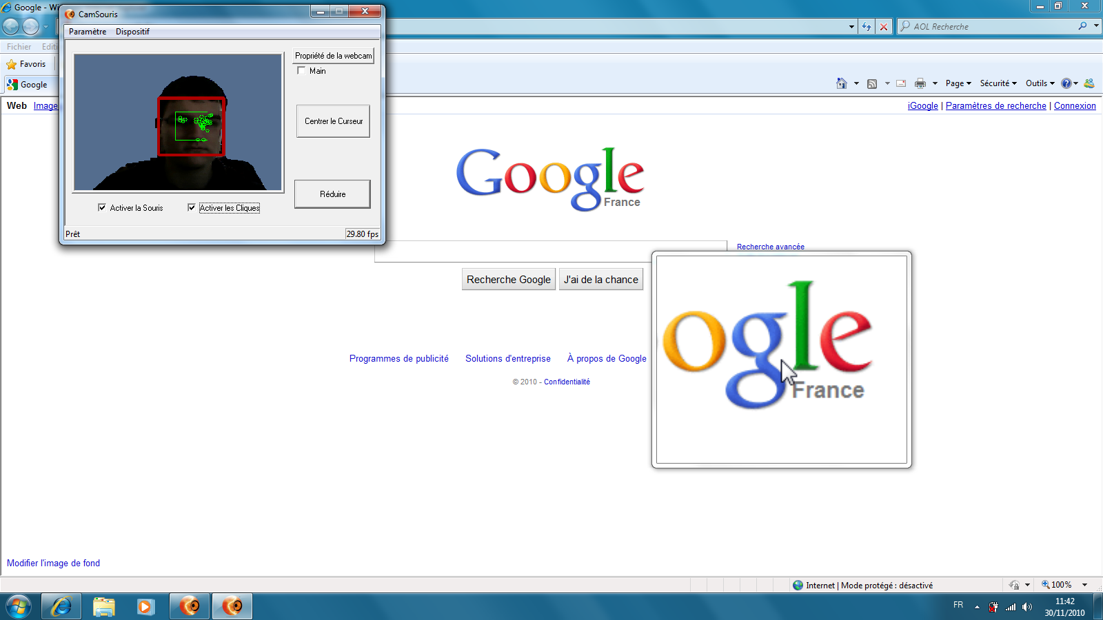Open the Outils dropdown menu

pyautogui.click(x=1040, y=83)
